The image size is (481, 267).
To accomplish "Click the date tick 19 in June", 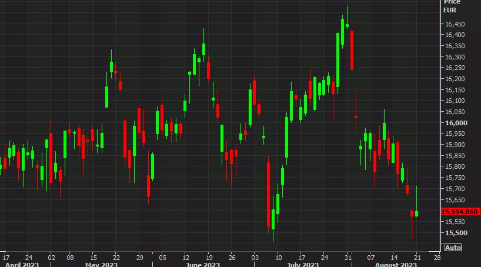I will tap(209, 258).
